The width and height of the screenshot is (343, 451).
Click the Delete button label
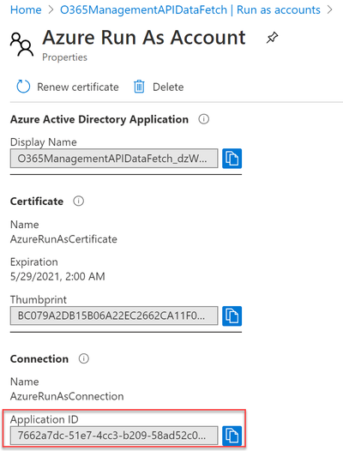click(168, 87)
